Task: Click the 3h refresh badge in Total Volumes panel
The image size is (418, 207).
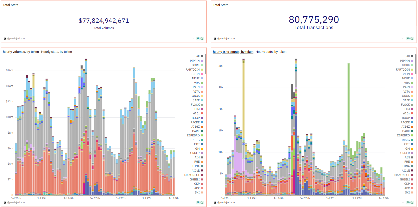Action: pyautogui.click(x=200, y=39)
